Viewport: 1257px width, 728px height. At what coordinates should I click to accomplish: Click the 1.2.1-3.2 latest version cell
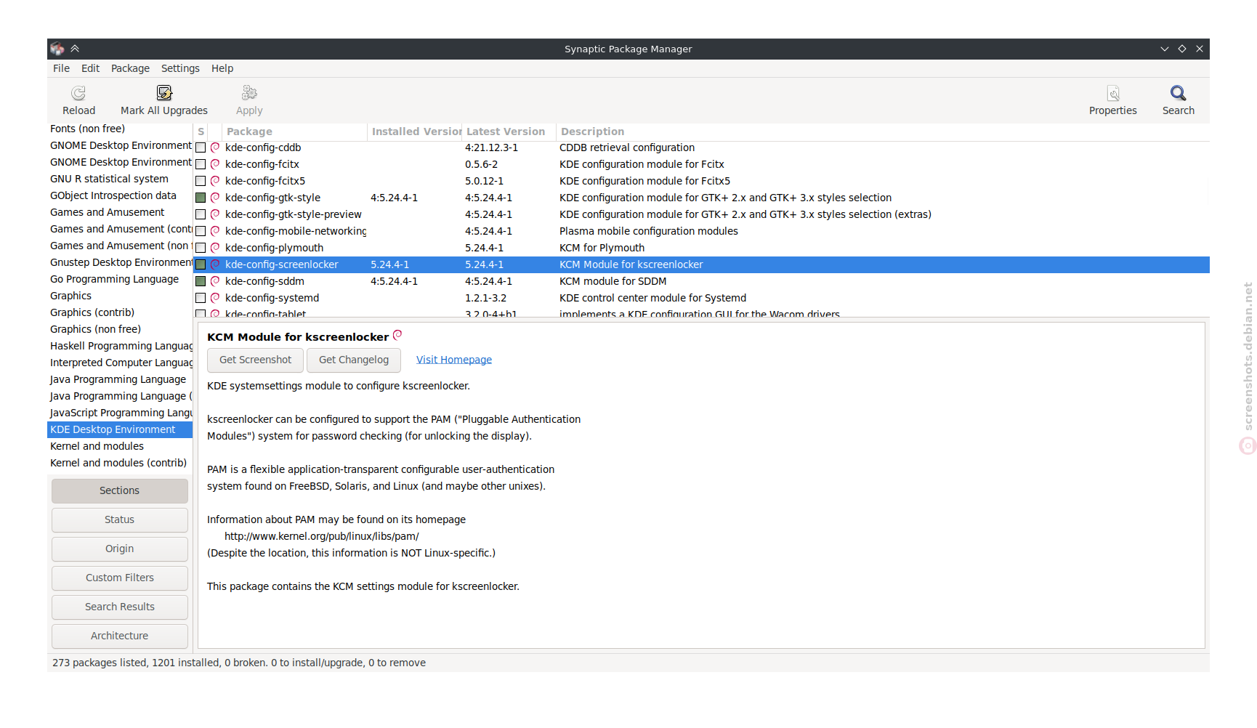(486, 298)
